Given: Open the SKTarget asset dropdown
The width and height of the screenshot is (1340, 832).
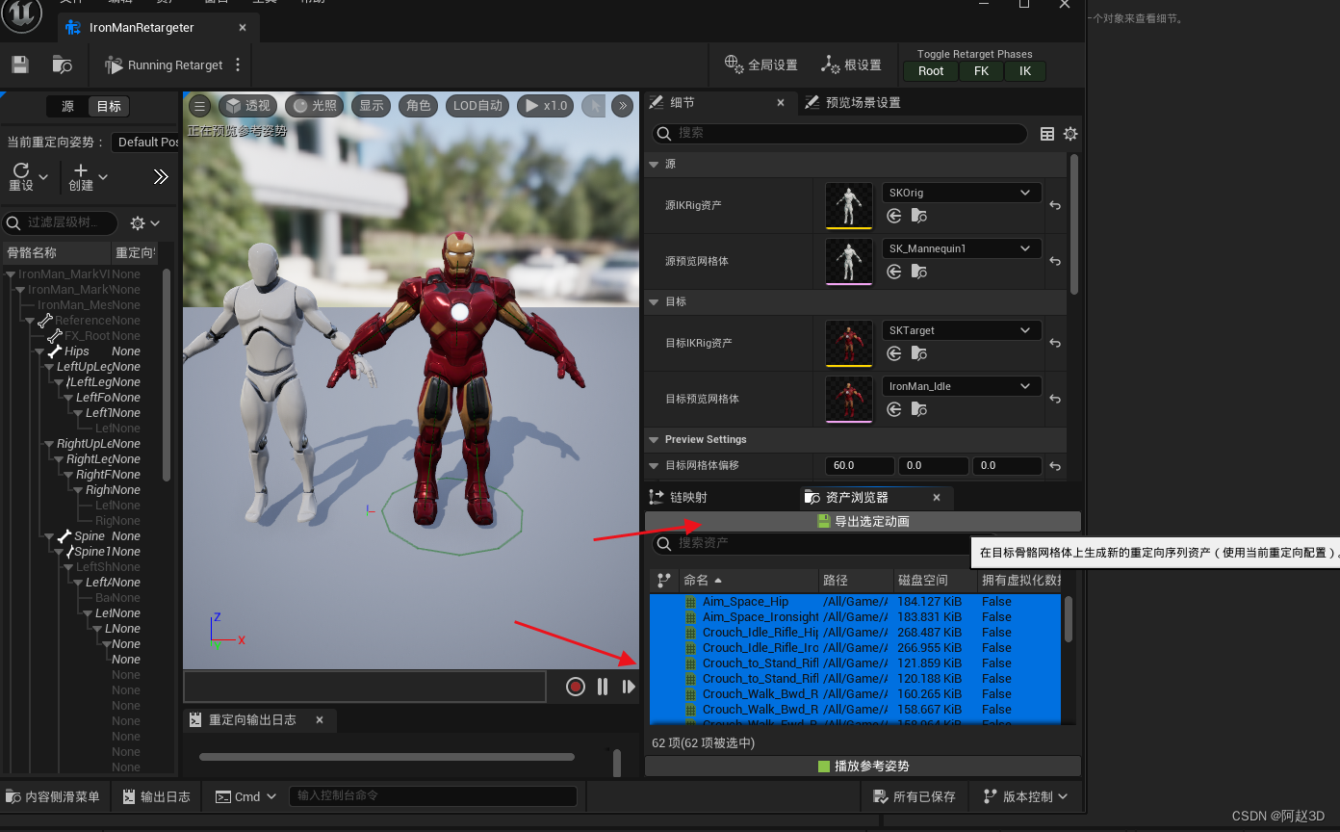Looking at the screenshot, I should 962,330.
